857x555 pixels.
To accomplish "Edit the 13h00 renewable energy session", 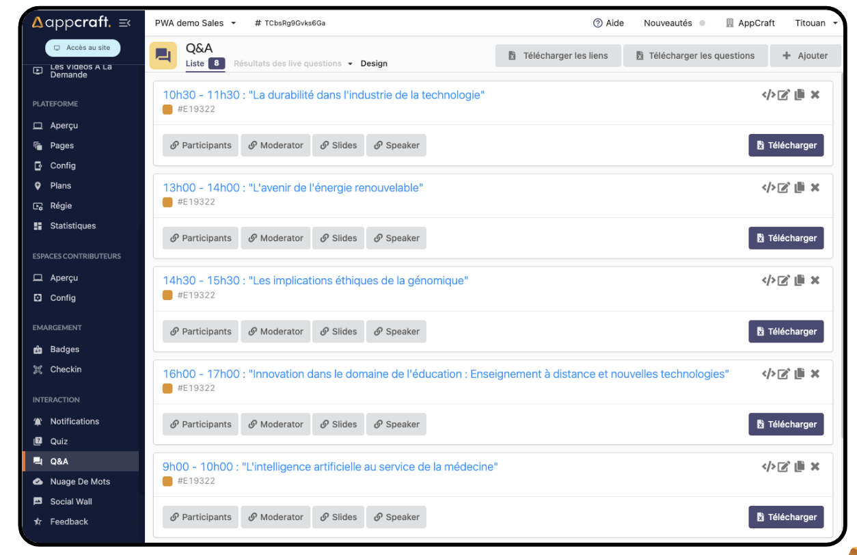I will click(x=784, y=188).
